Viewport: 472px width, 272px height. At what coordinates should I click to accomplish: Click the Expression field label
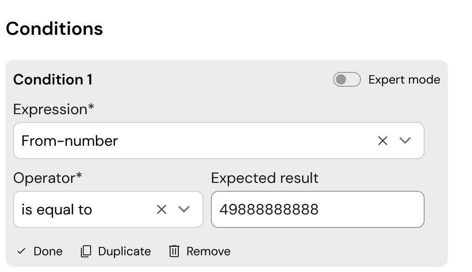(53, 109)
